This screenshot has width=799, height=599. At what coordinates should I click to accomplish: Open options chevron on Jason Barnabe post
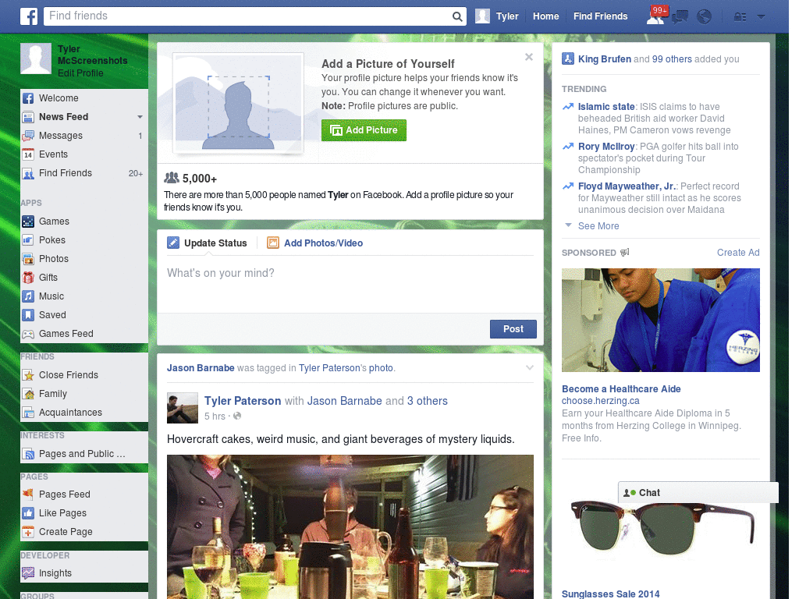(530, 367)
